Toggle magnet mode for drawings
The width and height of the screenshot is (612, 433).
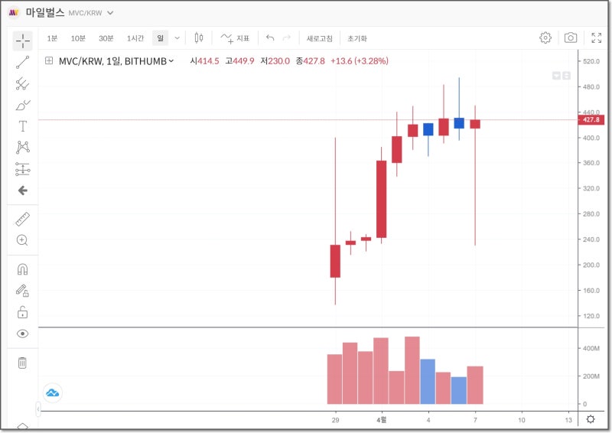point(23,269)
